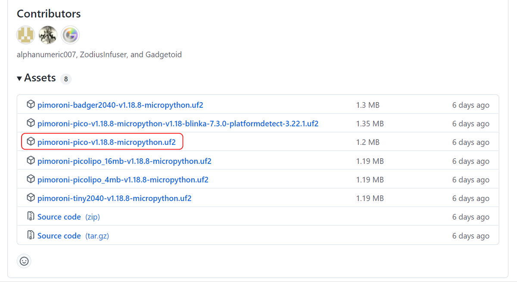Click the package icon beside tiny2040 file

[31, 198]
